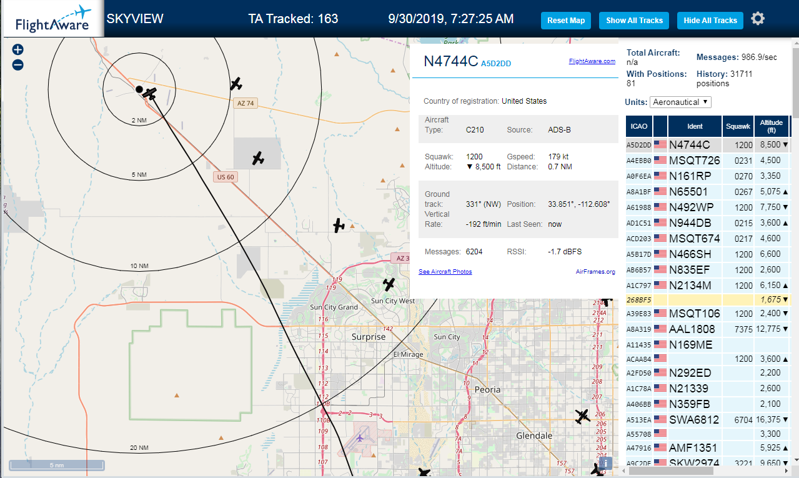Click the Hide All Tracks button
This screenshot has height=478, width=799.
coord(710,20)
